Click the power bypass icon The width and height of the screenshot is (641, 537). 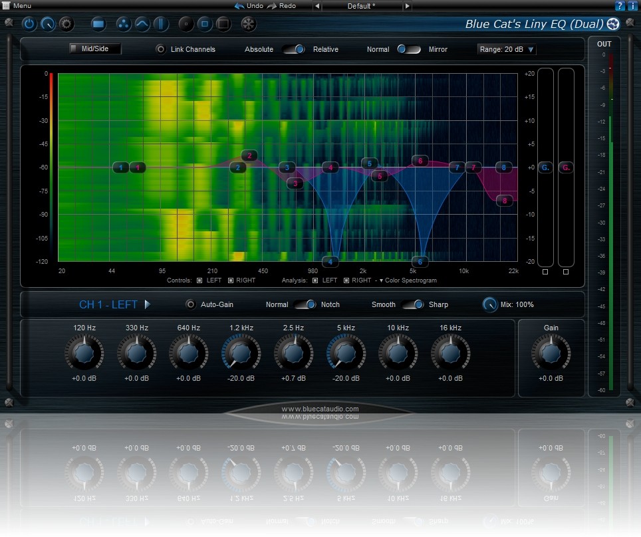(x=29, y=24)
